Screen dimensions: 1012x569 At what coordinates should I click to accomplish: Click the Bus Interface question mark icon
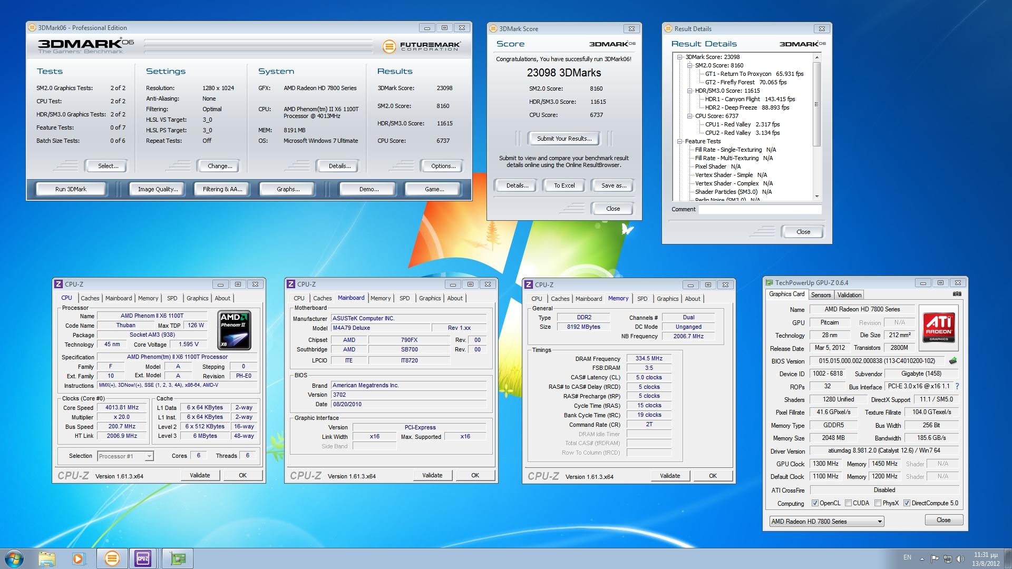[957, 386]
